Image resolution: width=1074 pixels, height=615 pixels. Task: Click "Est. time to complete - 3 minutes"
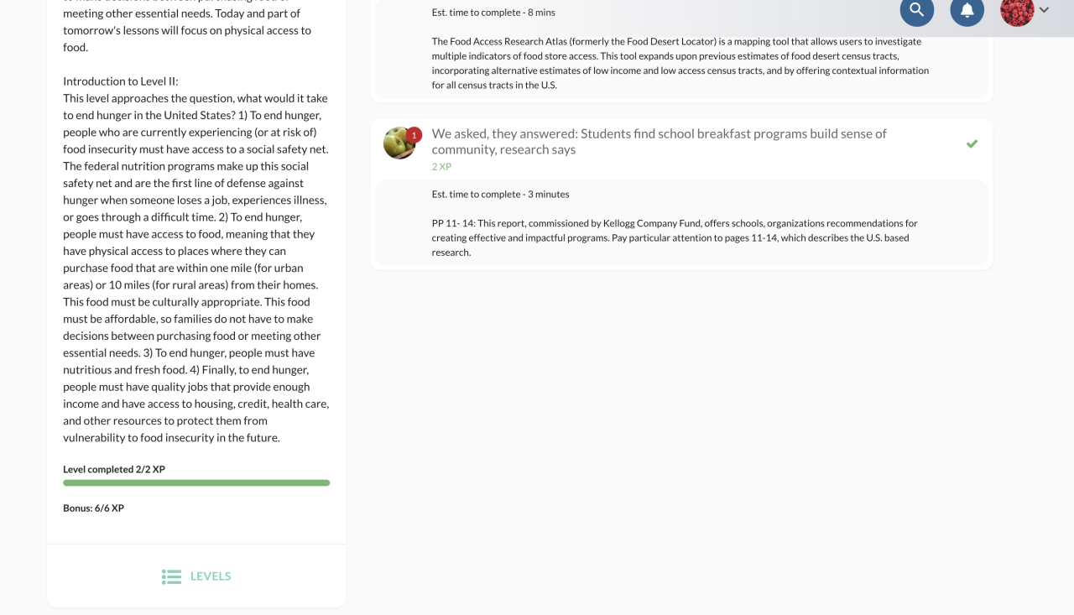(500, 194)
